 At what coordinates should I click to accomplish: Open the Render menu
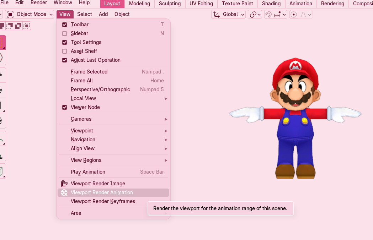(x=38, y=2)
